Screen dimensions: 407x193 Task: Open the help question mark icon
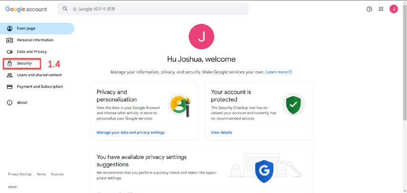(369, 9)
